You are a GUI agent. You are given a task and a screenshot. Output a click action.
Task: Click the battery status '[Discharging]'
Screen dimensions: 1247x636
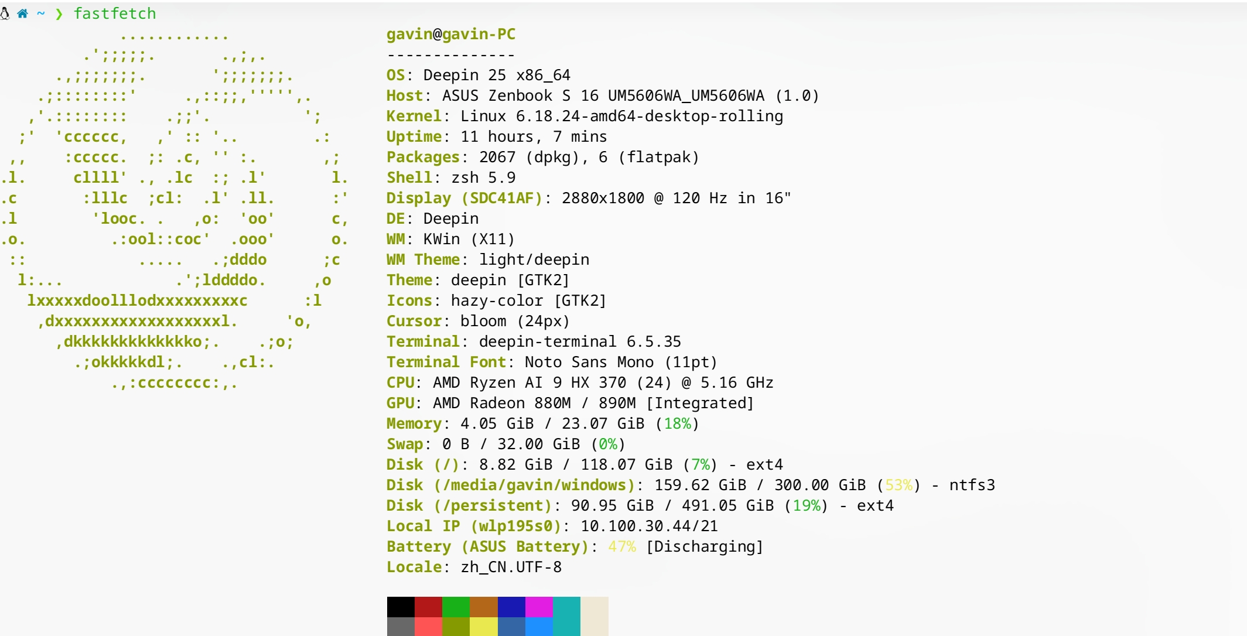[705, 546]
